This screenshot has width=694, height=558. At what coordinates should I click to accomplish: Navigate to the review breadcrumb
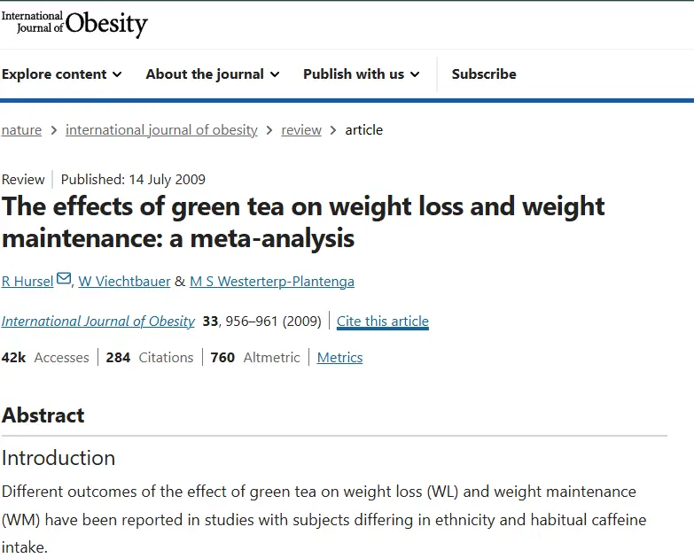point(301,130)
